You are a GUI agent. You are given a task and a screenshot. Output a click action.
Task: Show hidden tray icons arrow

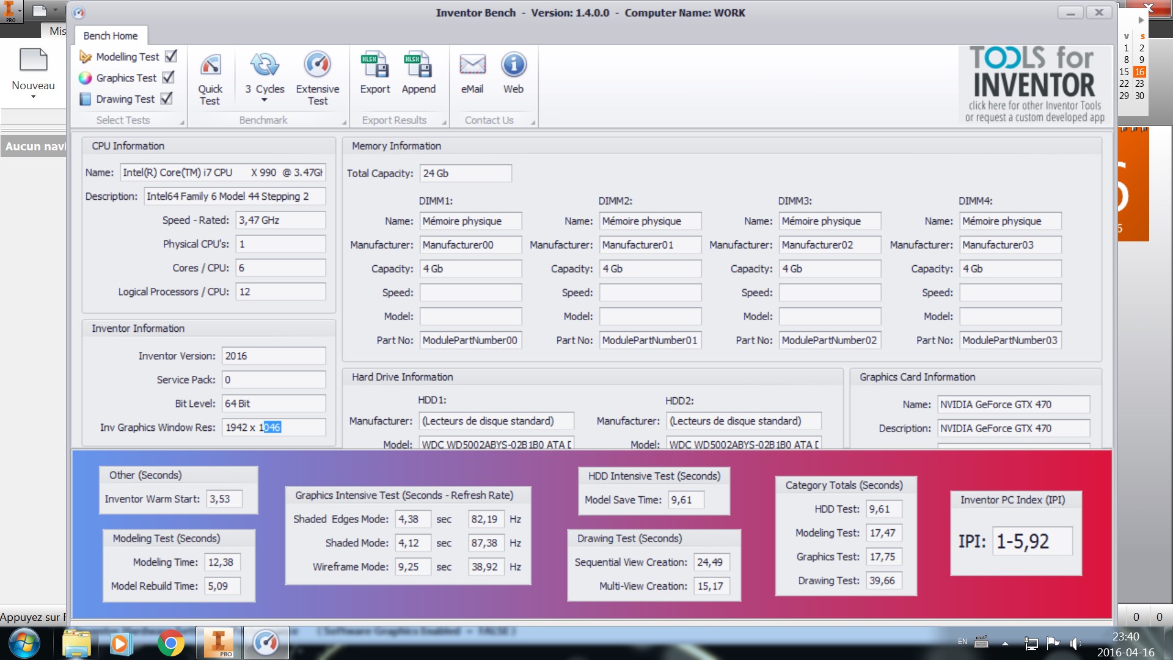[x=1005, y=643]
